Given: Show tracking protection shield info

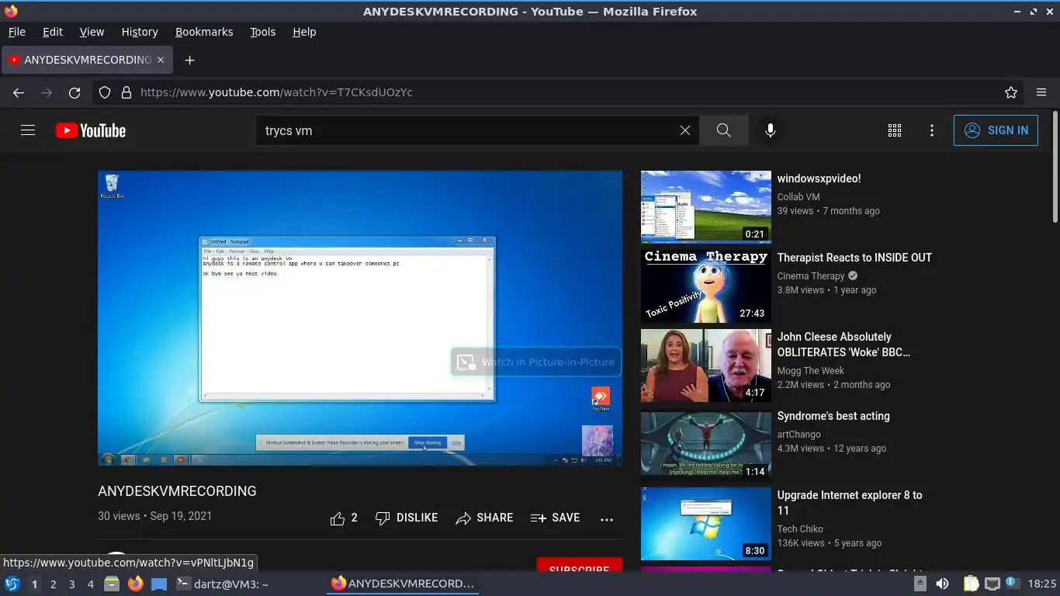Looking at the screenshot, I should [x=105, y=92].
